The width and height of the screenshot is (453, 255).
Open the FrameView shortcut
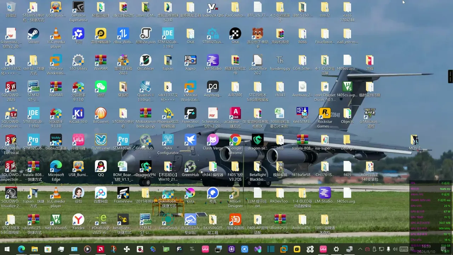pyautogui.click(x=123, y=195)
